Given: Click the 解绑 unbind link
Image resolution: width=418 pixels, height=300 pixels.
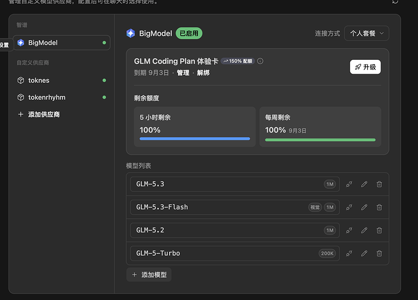Looking at the screenshot, I should click(x=203, y=73).
